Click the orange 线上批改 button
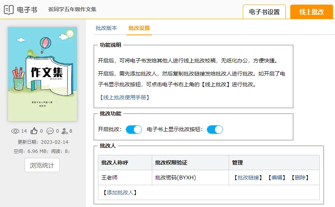The width and height of the screenshot is (335, 207). coord(312,12)
